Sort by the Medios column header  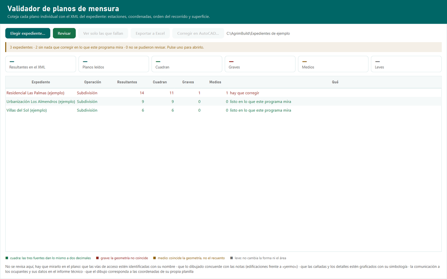coord(215,82)
